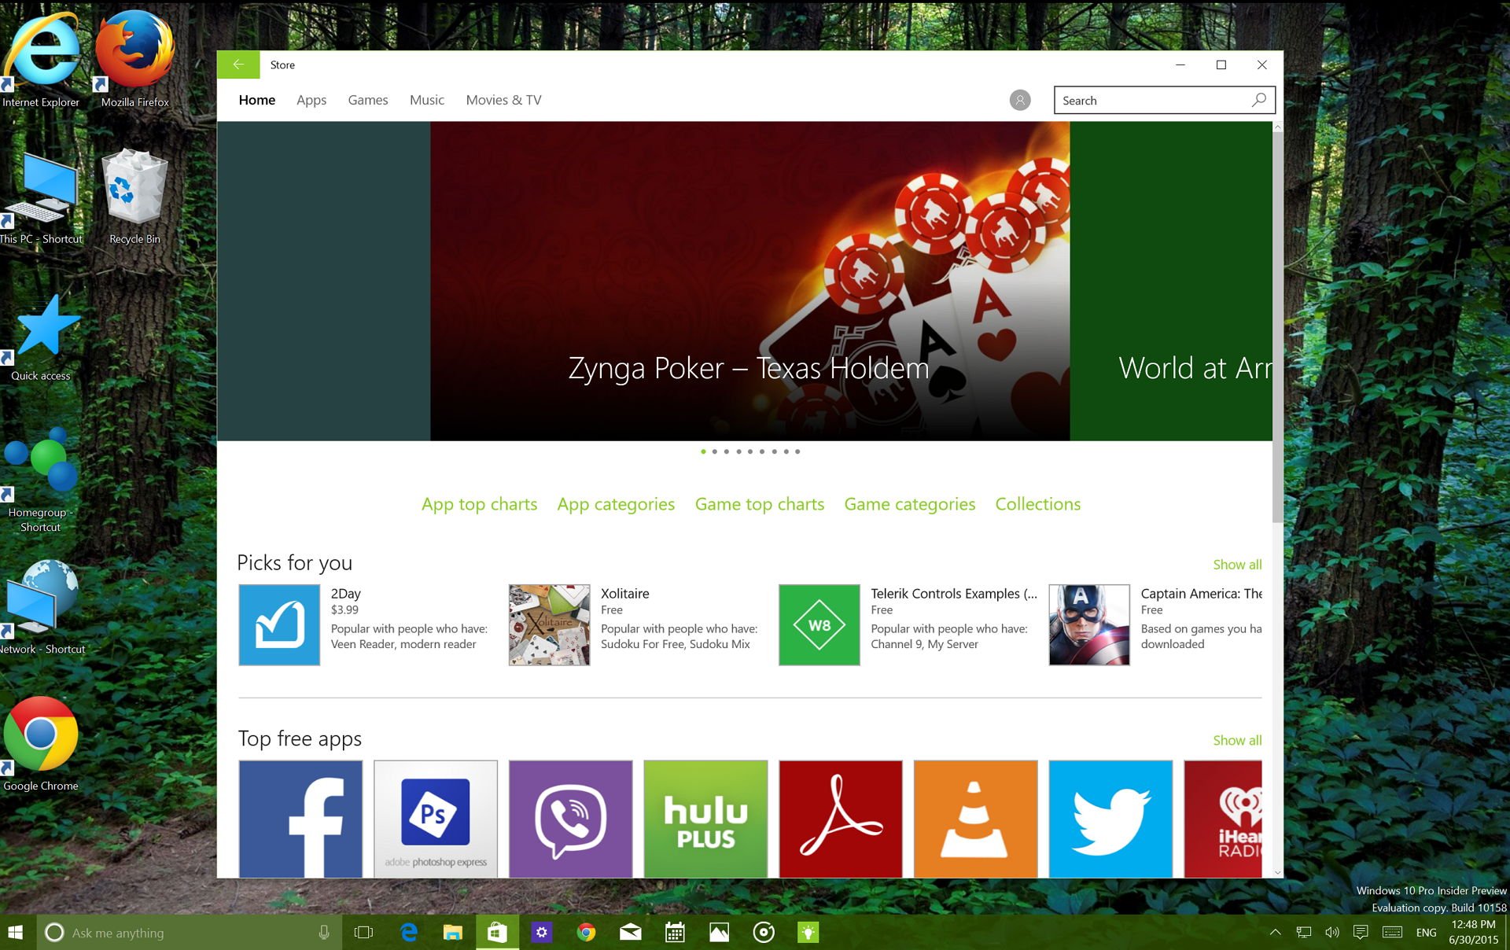
Task: Select Network desktop shortcut
Action: pos(41,607)
